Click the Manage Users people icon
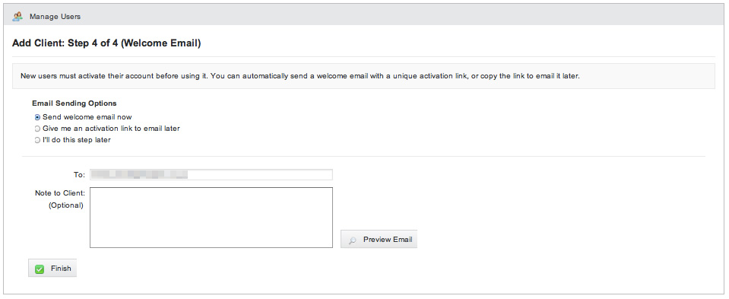Image resolution: width=729 pixels, height=299 pixels. [x=17, y=16]
